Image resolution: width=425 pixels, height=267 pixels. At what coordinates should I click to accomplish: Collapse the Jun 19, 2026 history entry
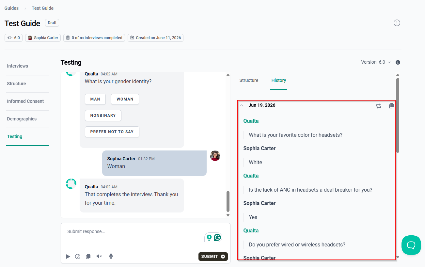242,105
